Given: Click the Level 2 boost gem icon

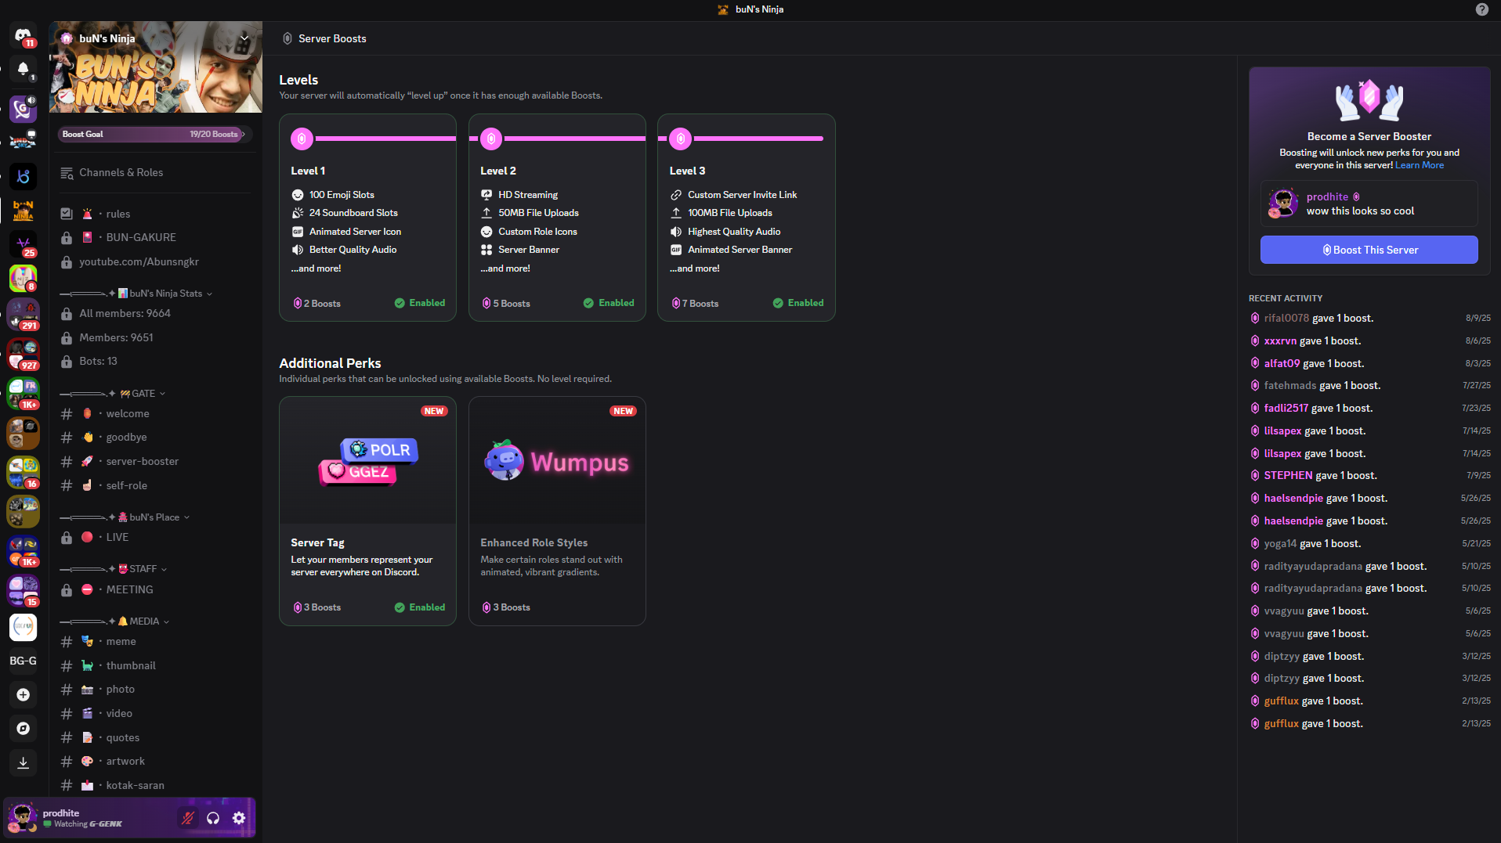Looking at the screenshot, I should coord(491,139).
